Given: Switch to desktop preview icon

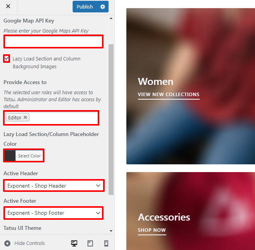Looking at the screenshot, I should (x=74, y=243).
